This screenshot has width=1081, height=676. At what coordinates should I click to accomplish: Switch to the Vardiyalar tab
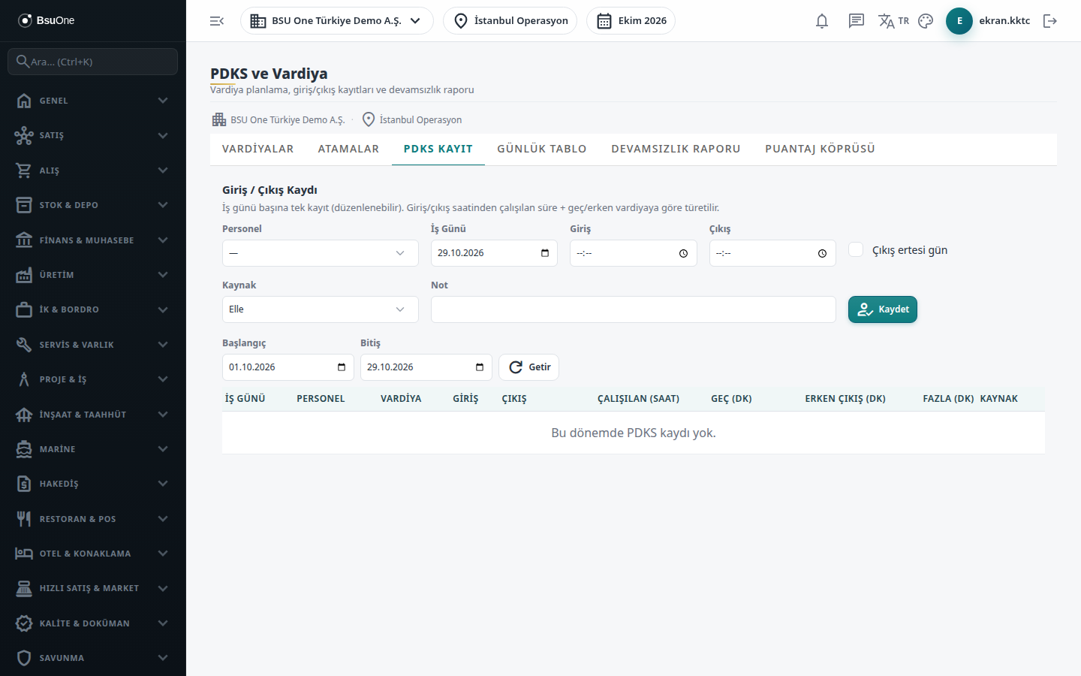tap(257, 149)
